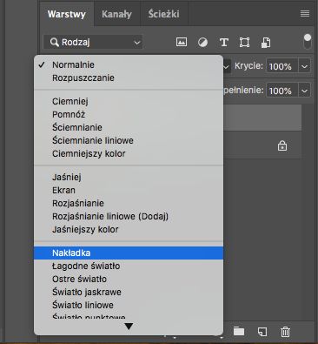Image resolution: width=318 pixels, height=344 pixels.
Task: Filter for shape layers icon
Action: pyautogui.click(x=245, y=43)
